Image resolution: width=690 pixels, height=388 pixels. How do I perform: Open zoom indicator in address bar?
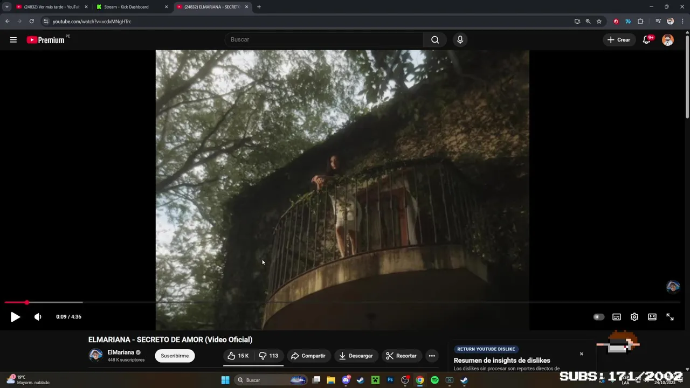pyautogui.click(x=588, y=22)
